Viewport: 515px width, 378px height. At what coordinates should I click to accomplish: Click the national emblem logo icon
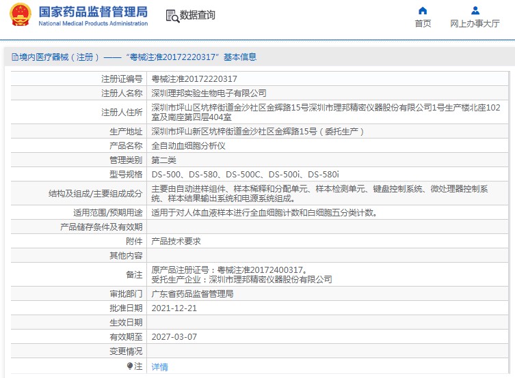(21, 14)
